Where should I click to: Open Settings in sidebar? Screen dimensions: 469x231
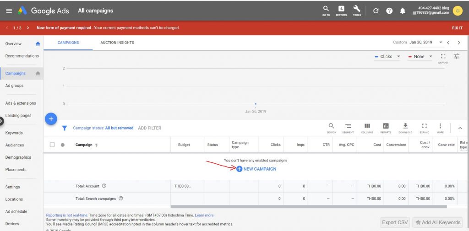12,187
